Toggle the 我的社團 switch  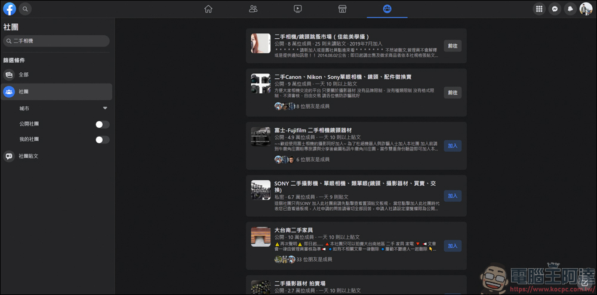103,140
